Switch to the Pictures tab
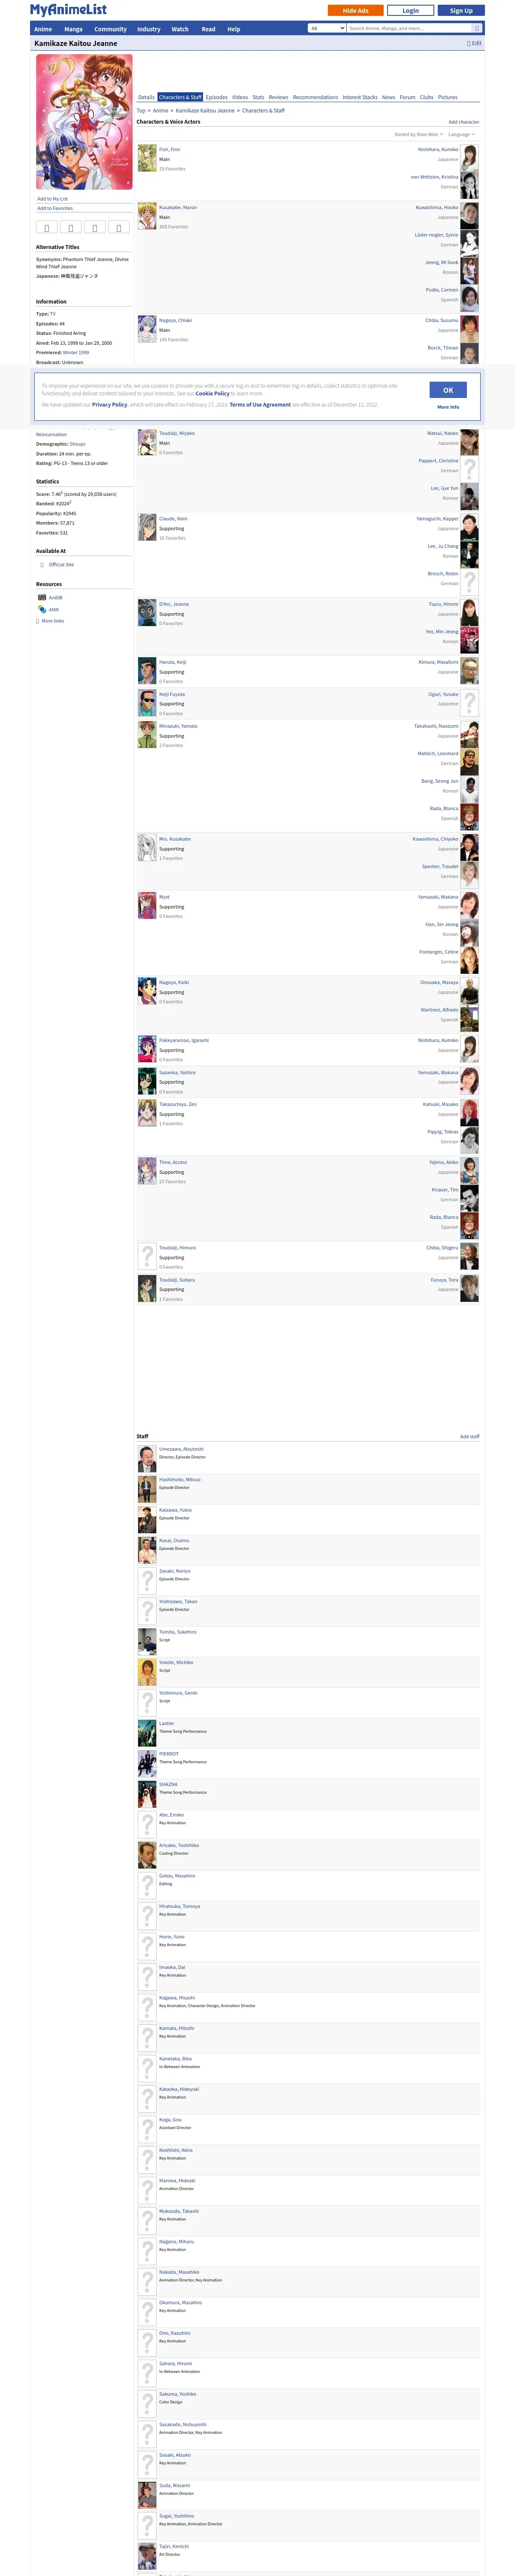 [x=447, y=97]
